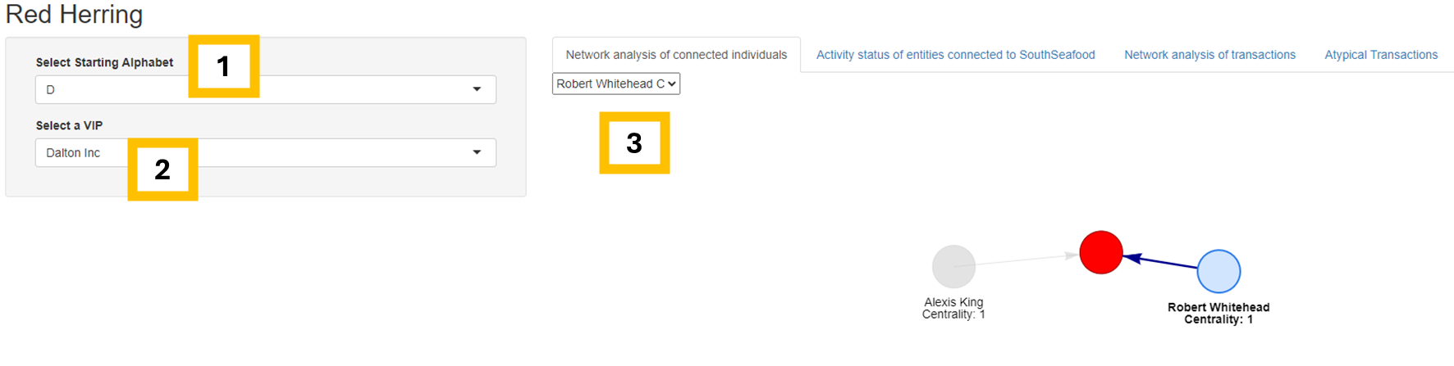Select the dark blue arrow edge
The image size is (1454, 366).
(1161, 262)
